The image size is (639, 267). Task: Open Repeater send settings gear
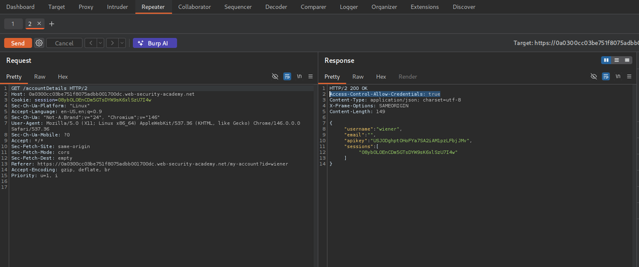coord(39,43)
